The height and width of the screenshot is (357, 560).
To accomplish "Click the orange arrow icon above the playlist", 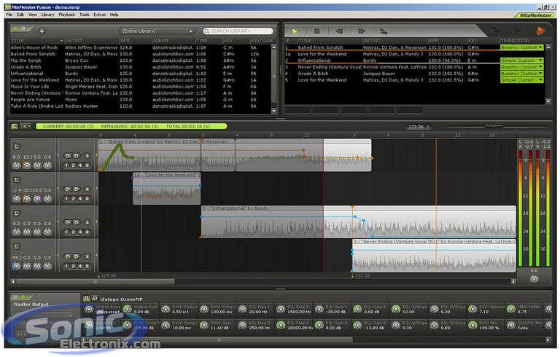I will click(x=540, y=31).
